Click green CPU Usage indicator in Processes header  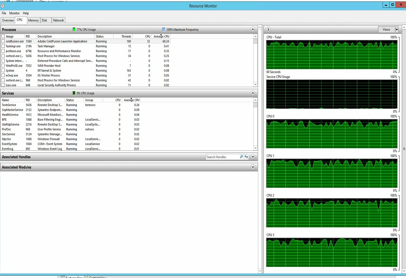(74, 29)
